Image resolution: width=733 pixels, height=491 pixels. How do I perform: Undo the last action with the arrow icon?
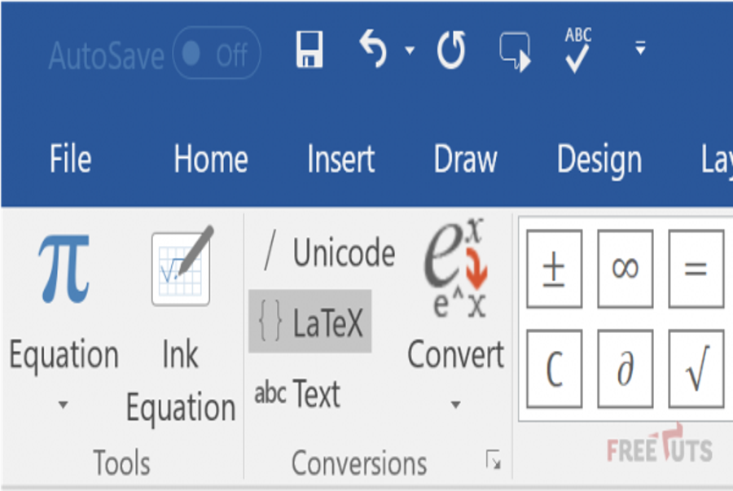[373, 49]
